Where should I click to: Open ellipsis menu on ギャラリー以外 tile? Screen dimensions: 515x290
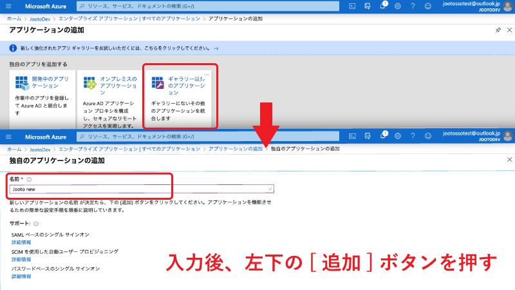pyautogui.click(x=207, y=75)
